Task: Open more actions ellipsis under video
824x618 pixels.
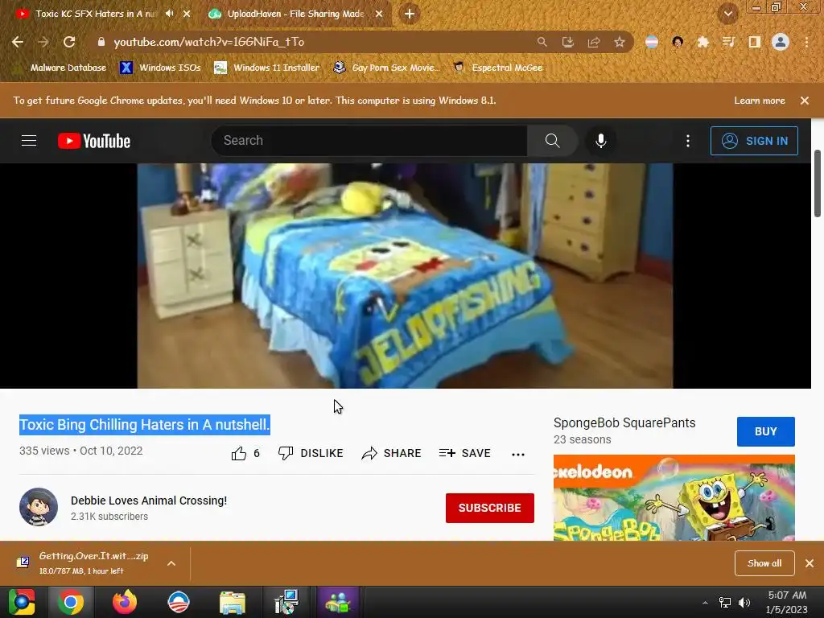Action: pos(518,455)
